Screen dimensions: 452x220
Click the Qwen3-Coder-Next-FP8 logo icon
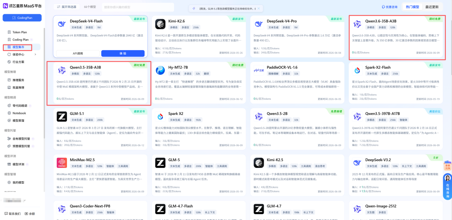(x=62, y=209)
